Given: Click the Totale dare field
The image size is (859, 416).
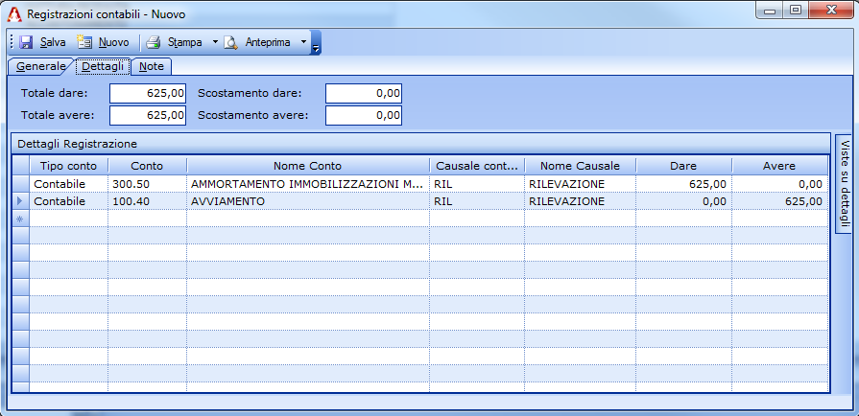Looking at the screenshot, I should 148,93.
